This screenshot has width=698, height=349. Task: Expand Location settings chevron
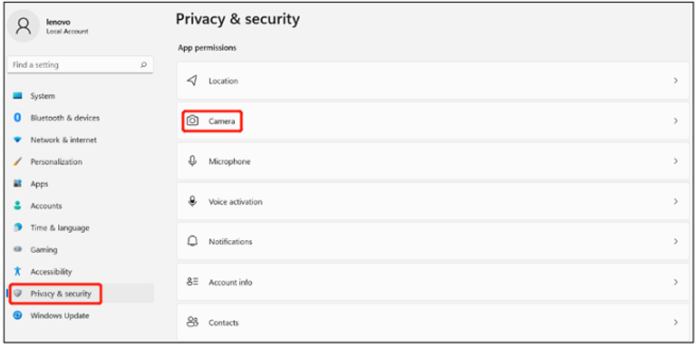click(676, 81)
